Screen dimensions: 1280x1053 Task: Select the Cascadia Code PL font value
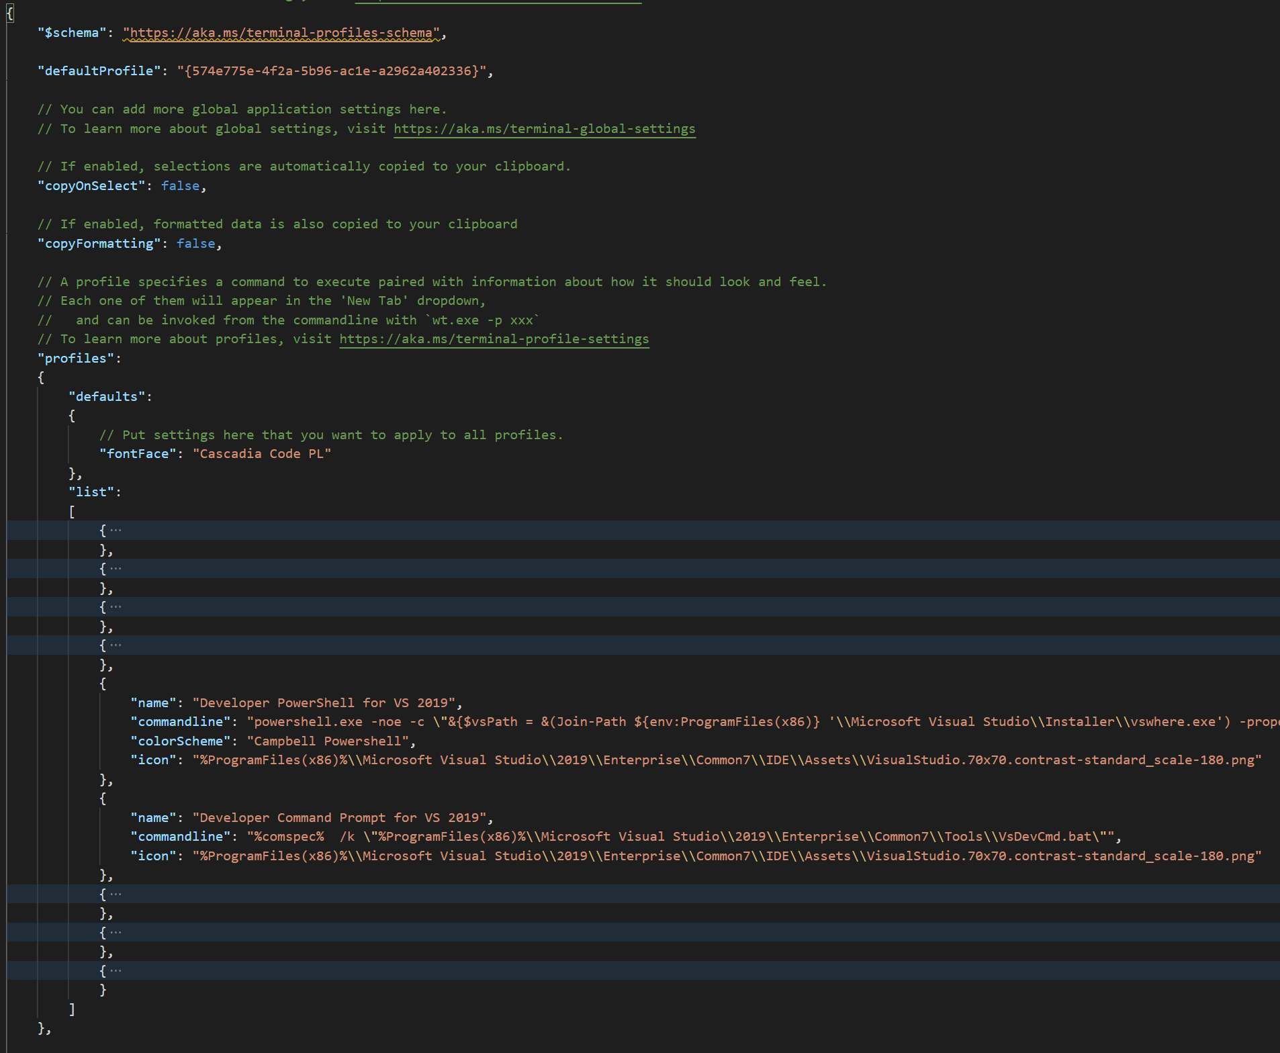(262, 453)
